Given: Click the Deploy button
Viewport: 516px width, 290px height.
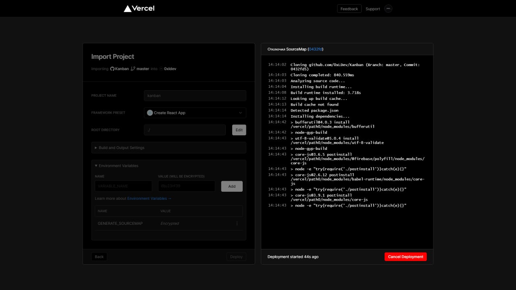Looking at the screenshot, I should [236, 257].
